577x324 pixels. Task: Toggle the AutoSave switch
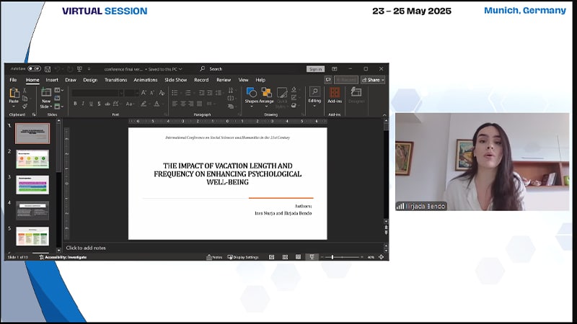pos(34,69)
